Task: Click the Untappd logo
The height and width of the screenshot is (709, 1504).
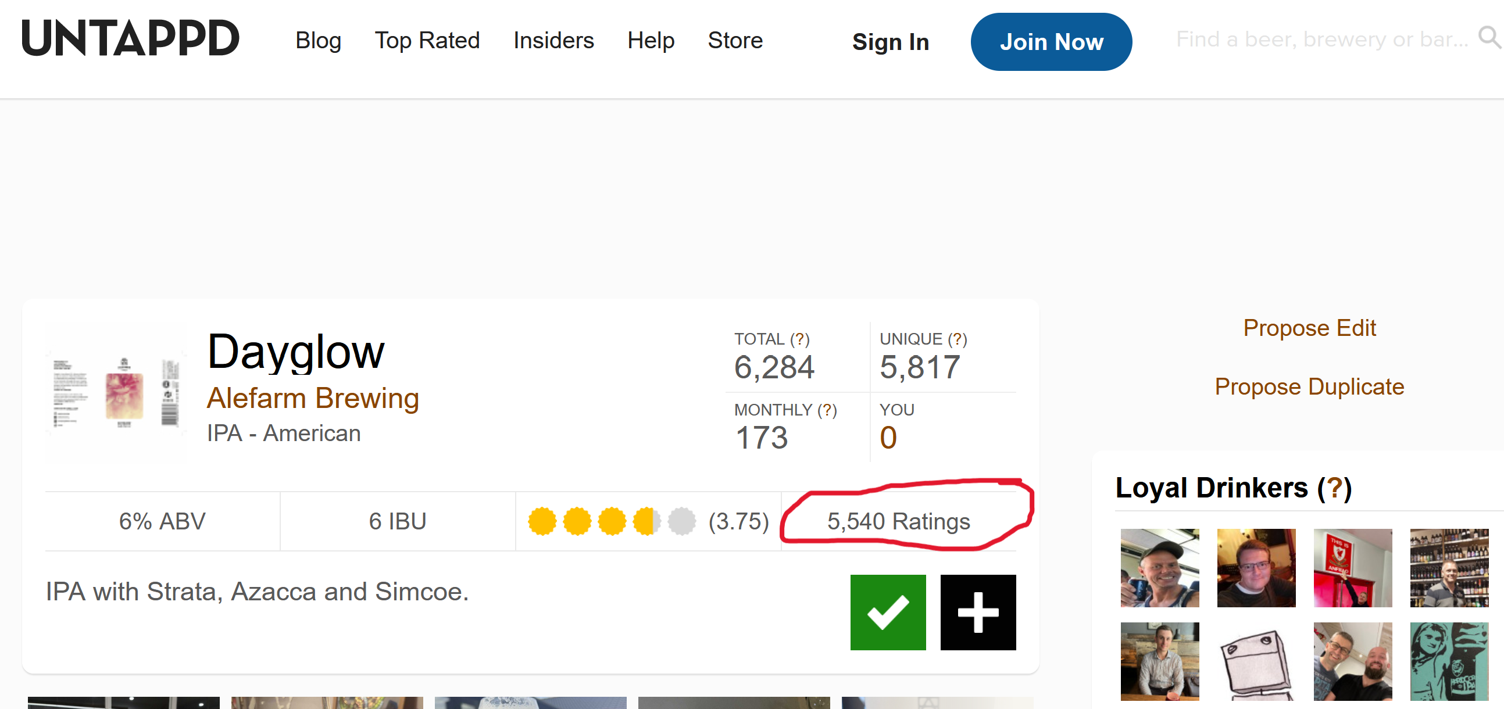Action: (x=130, y=38)
